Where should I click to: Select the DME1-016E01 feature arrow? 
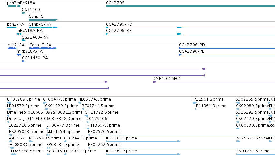pos(154,82)
